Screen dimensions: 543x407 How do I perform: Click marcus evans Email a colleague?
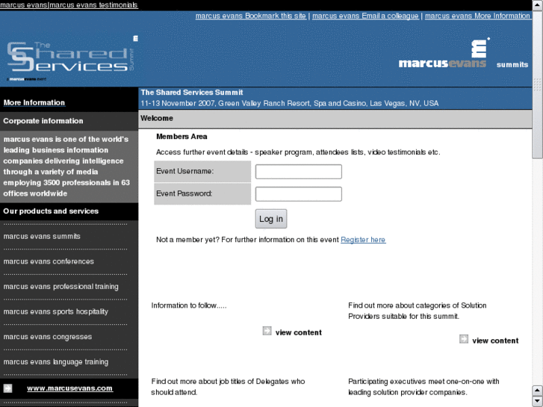click(365, 16)
